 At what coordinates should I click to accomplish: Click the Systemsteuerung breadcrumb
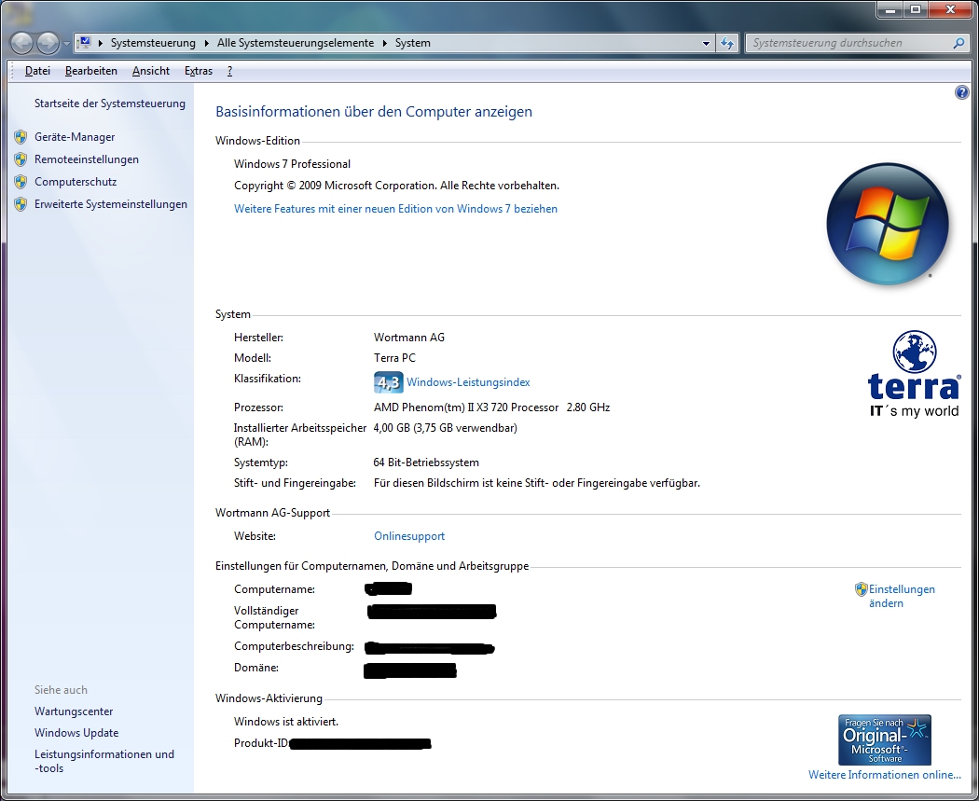coord(153,43)
